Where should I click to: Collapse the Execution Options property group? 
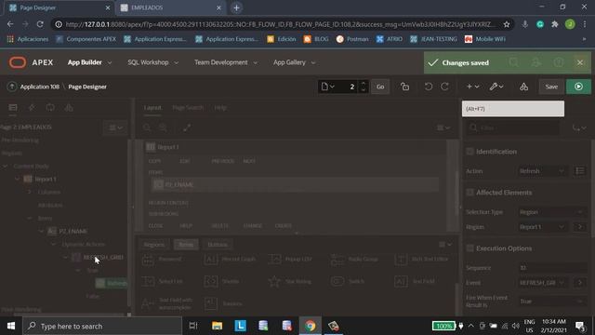[x=469, y=248]
